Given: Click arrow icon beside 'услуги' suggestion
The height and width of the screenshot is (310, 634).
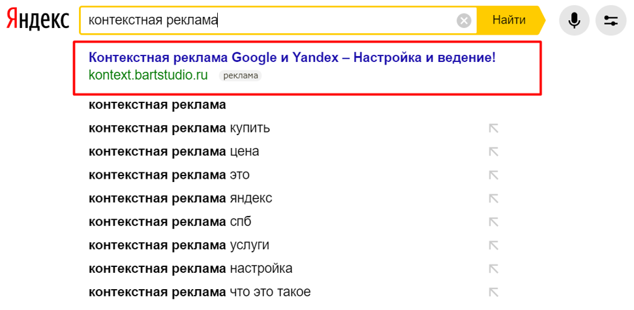Looking at the screenshot, I should [494, 245].
